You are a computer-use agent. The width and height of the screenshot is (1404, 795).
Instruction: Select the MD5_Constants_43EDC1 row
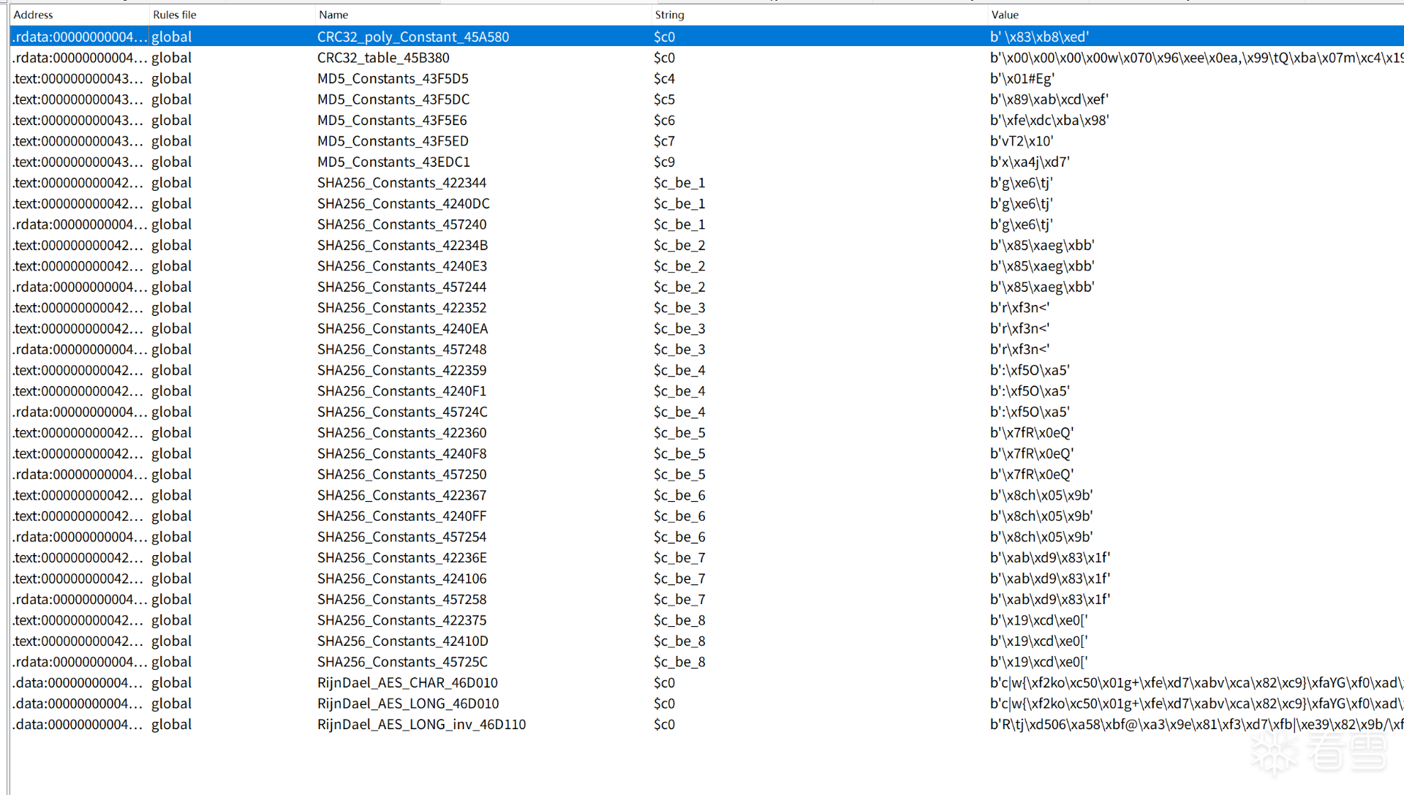tap(393, 162)
